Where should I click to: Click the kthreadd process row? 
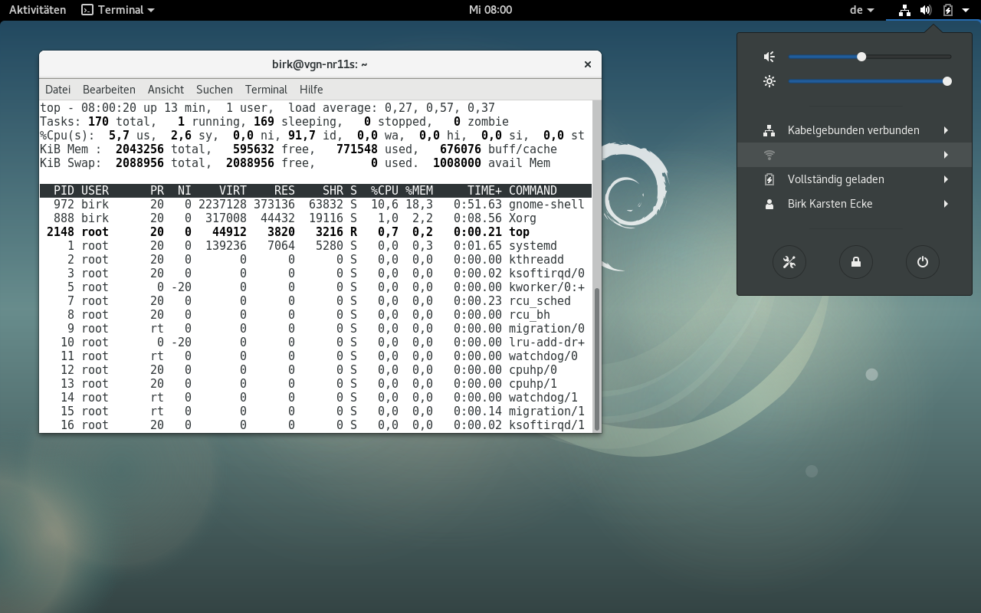(x=316, y=260)
